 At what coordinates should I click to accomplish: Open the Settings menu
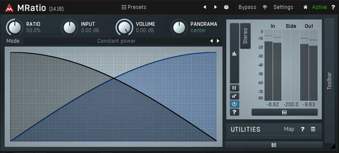click(283, 7)
